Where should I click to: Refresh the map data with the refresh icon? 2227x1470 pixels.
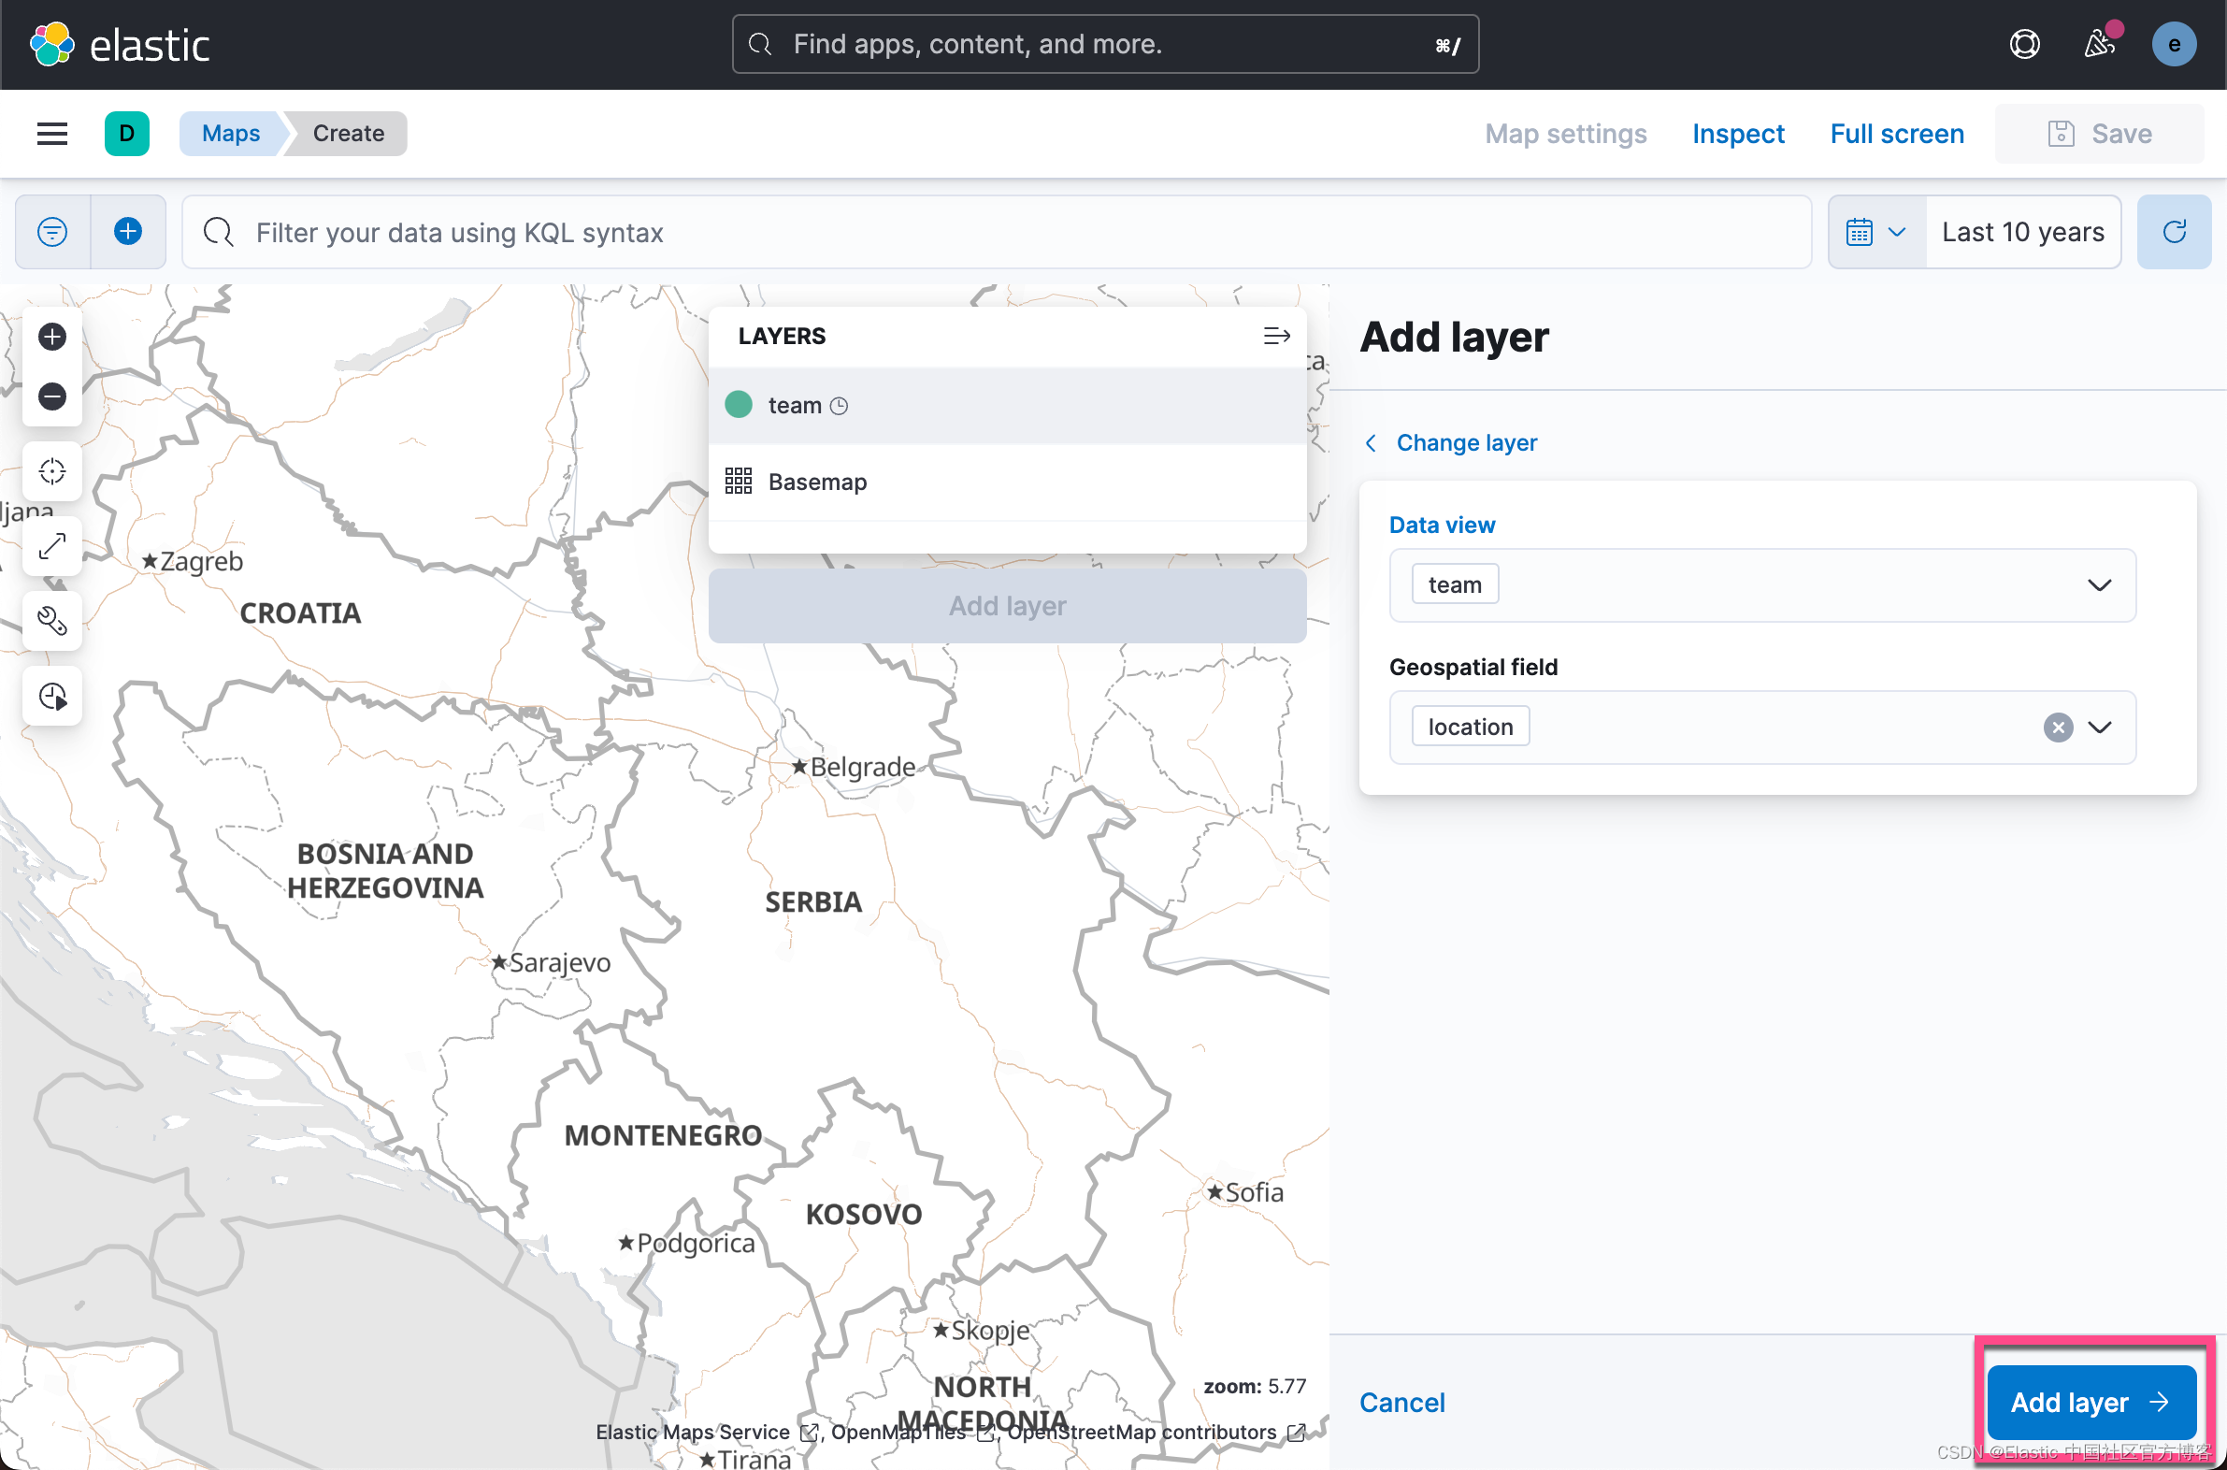click(2175, 232)
